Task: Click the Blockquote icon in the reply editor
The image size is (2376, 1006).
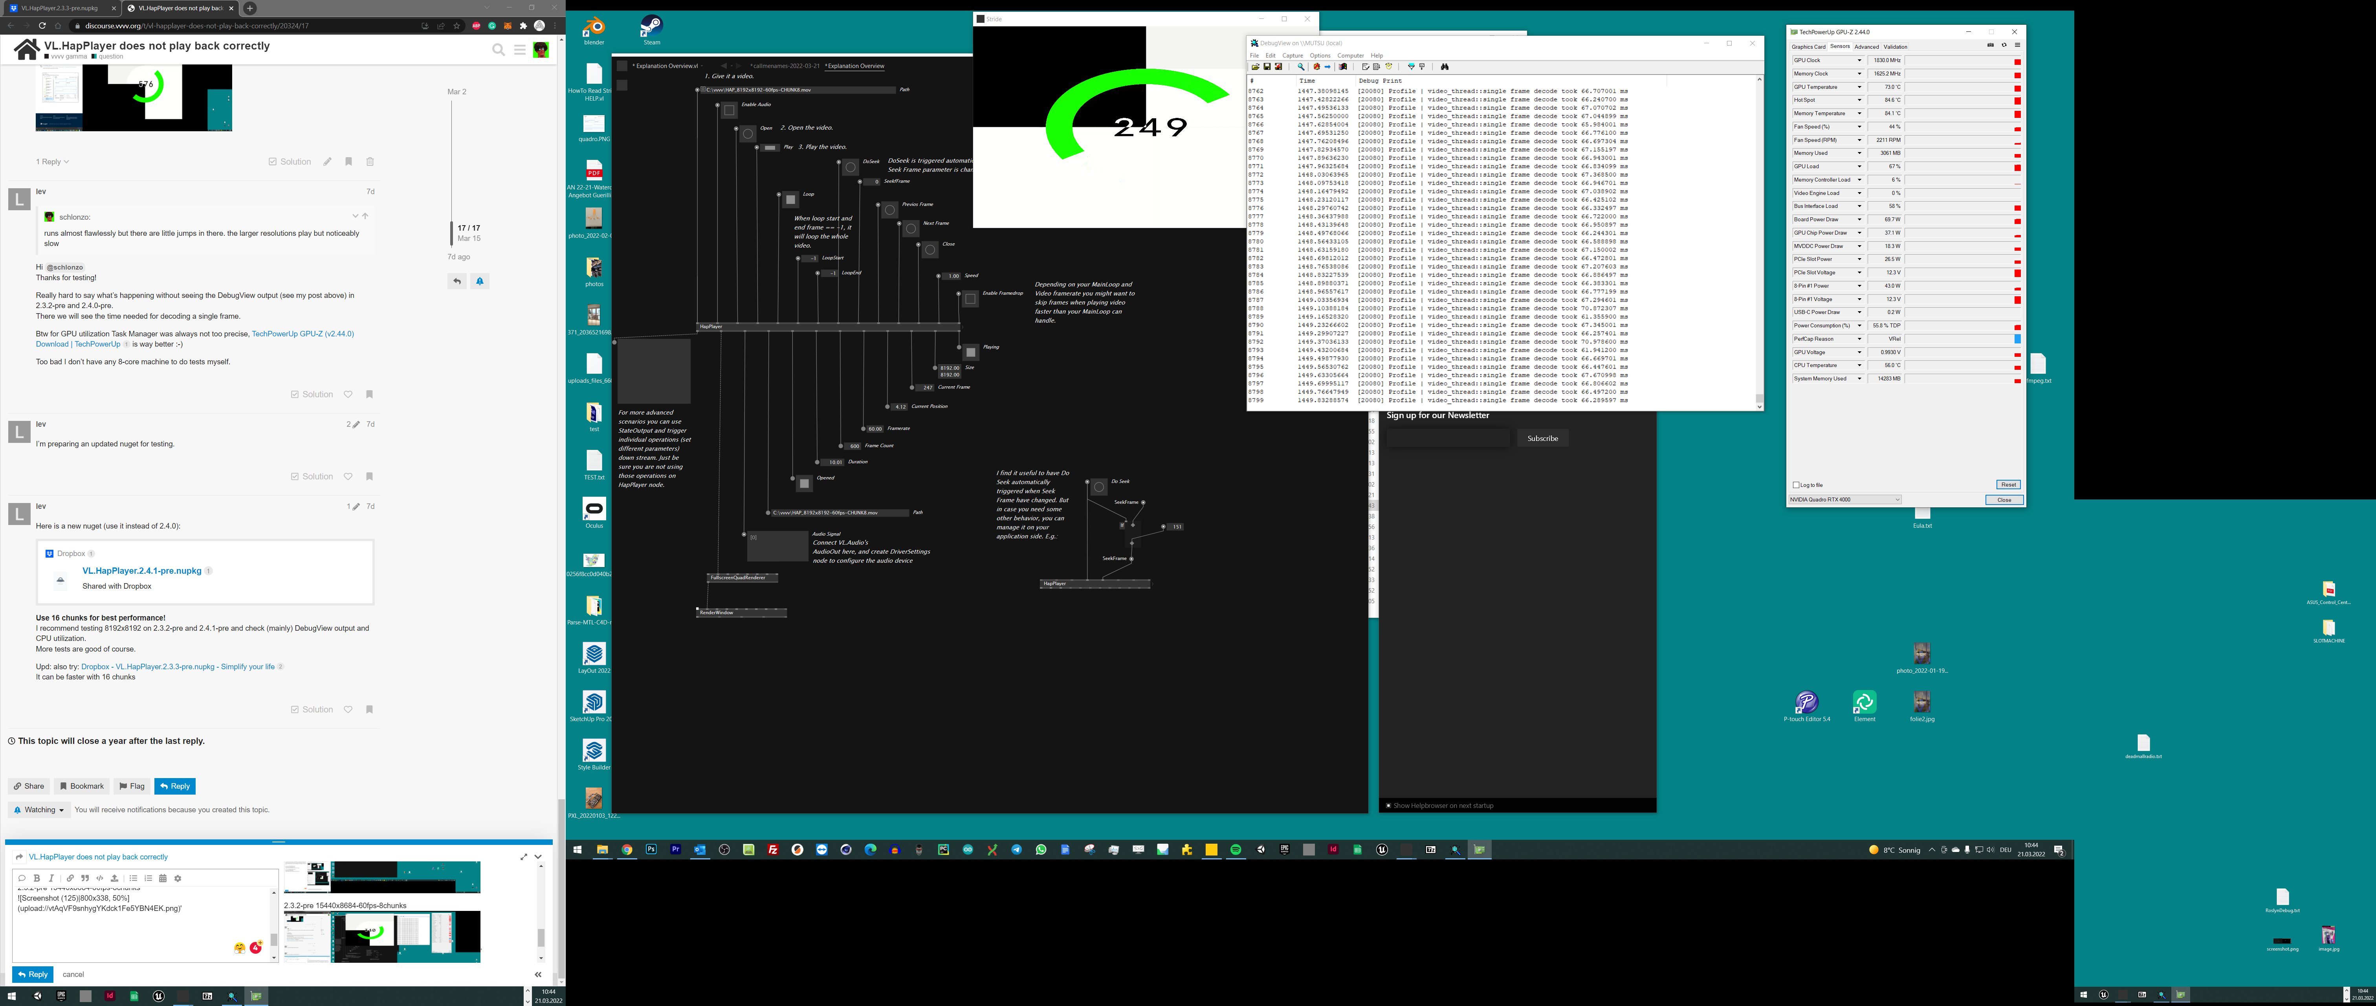Action: (85, 878)
